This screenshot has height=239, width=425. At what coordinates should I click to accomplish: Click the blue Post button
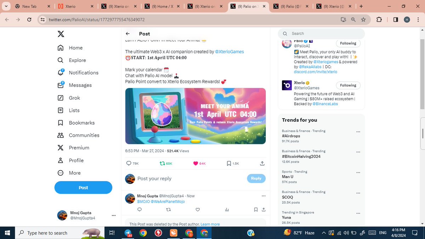click(83, 188)
